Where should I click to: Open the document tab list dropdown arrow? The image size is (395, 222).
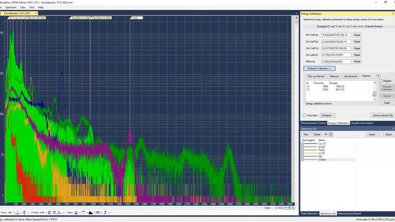pyautogui.click(x=296, y=14)
